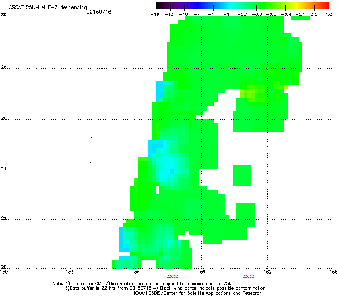Image resolution: width=337 pixels, height=296 pixels.
Task: Click longitude axis label '162'
Action: coord(268,272)
